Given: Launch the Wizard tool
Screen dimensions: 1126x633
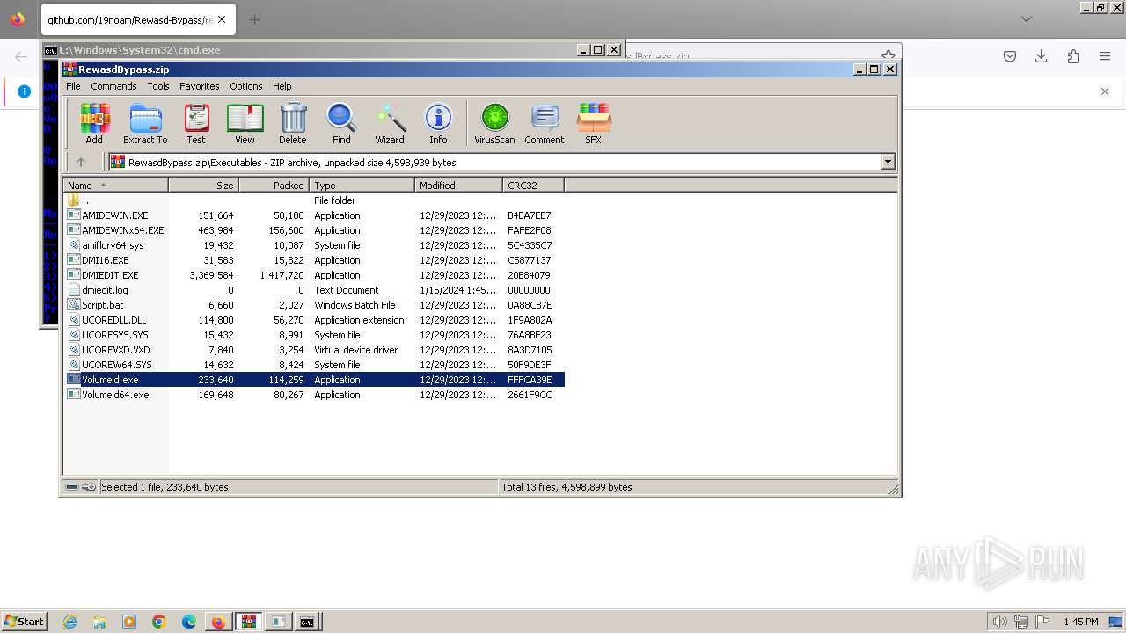Looking at the screenshot, I should (390, 124).
